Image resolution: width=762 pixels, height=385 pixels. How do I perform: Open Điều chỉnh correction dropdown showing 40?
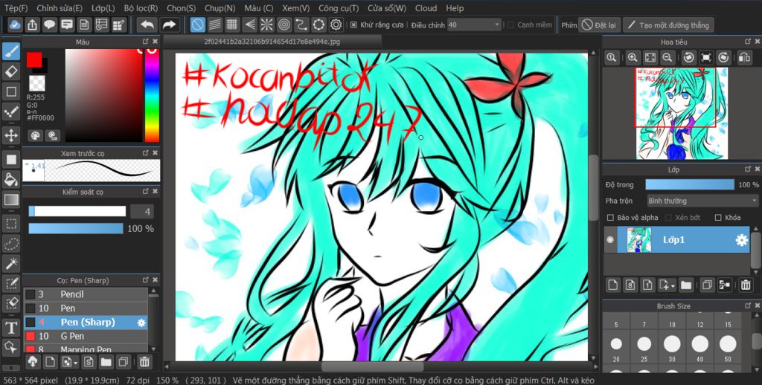[x=474, y=25]
